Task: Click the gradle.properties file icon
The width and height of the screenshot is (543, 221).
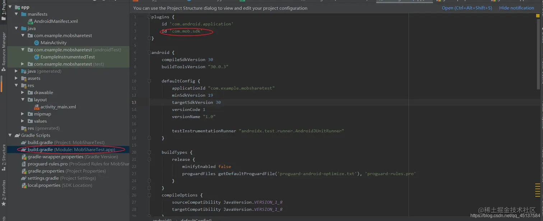Action: click(24, 171)
